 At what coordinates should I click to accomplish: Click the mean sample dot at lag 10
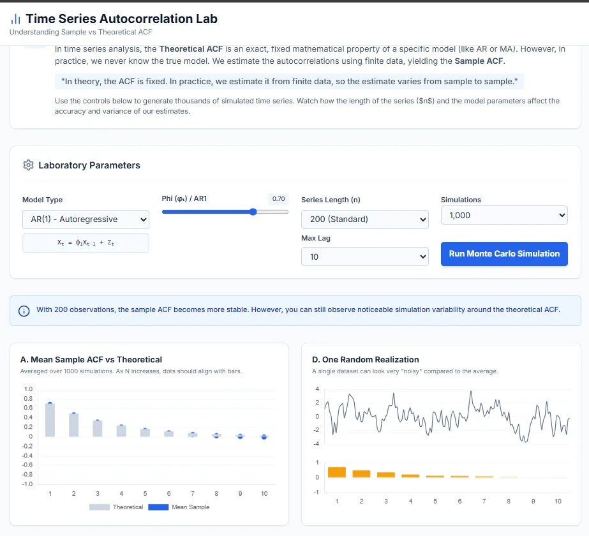pos(264,437)
